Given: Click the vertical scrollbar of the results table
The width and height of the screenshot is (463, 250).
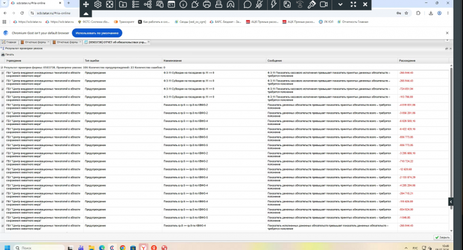Looking at the screenshot, I should coord(451,138).
